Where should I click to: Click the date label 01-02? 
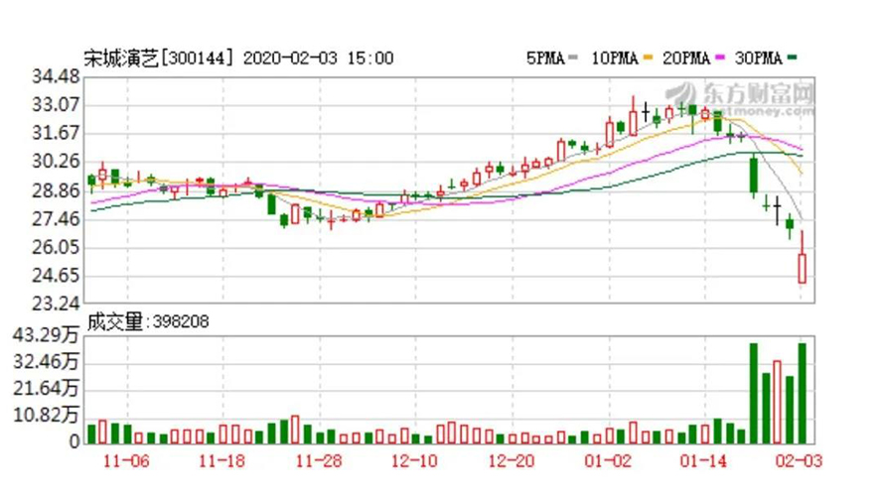[x=608, y=461]
